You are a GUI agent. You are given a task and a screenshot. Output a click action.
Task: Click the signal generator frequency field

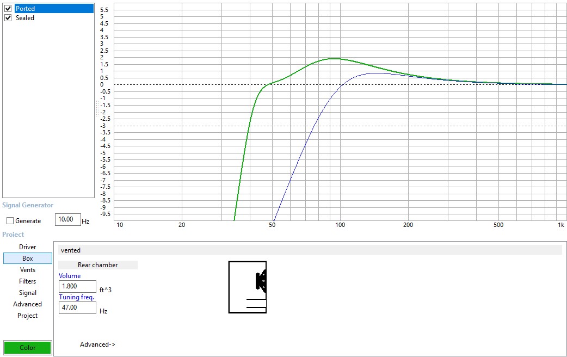coord(67,220)
